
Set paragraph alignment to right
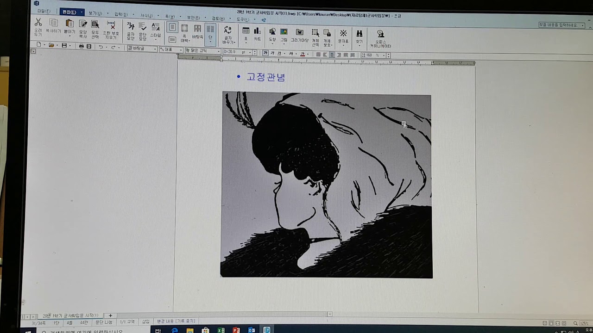pos(339,55)
